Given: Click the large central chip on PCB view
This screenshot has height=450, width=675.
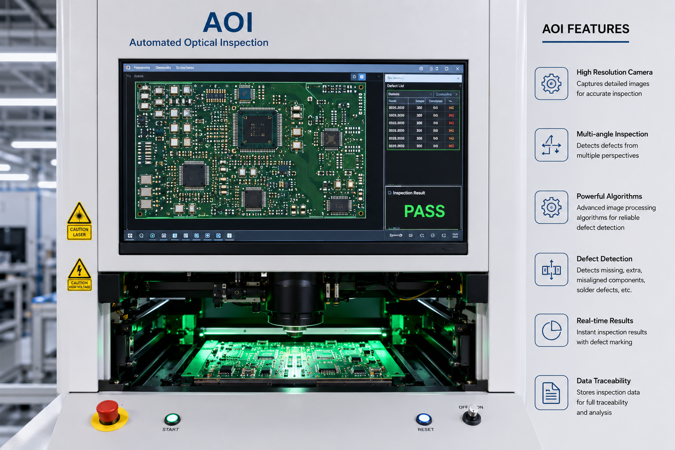Looking at the screenshot, I should pyautogui.click(x=258, y=129).
